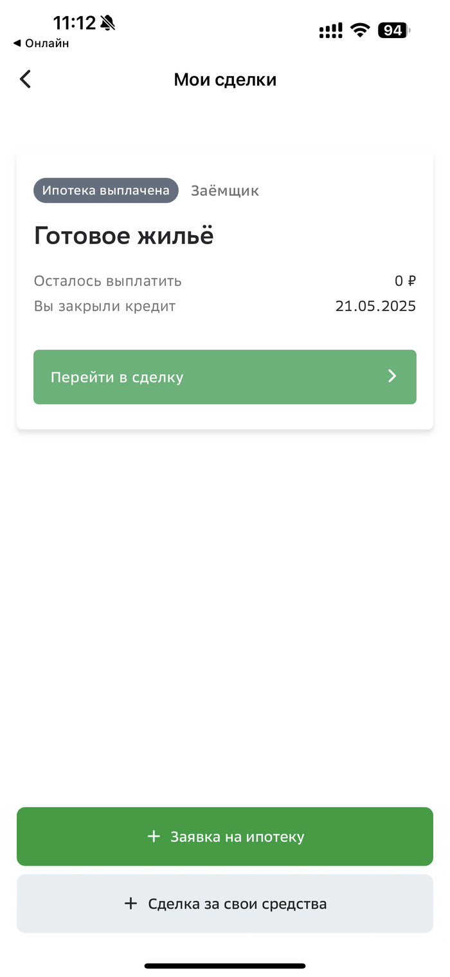This screenshot has height=977, width=450.
Task: Tap the home indicator bar
Action: point(225,965)
